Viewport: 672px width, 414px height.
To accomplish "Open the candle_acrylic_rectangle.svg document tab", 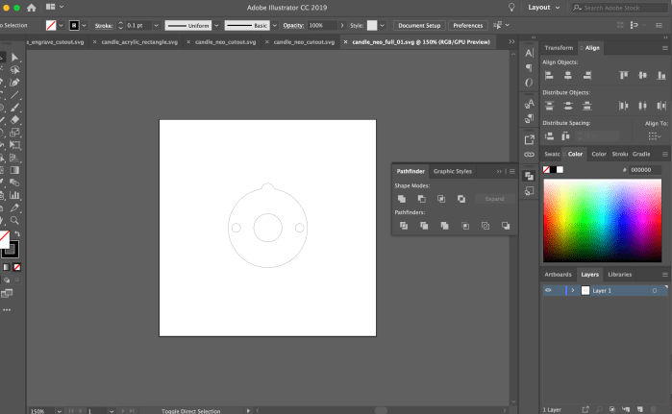I will (x=140, y=42).
